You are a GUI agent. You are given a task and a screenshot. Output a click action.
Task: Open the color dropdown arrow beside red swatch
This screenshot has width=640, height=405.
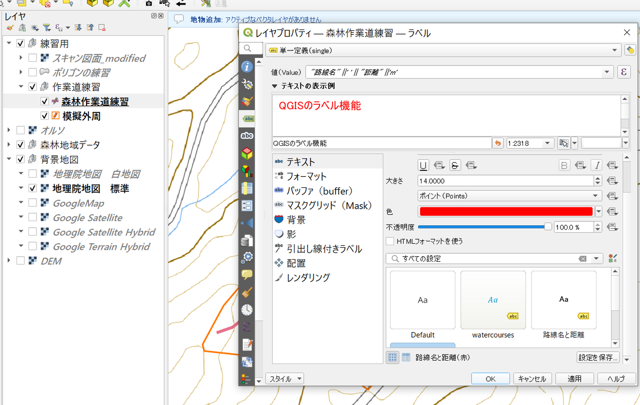click(x=598, y=211)
